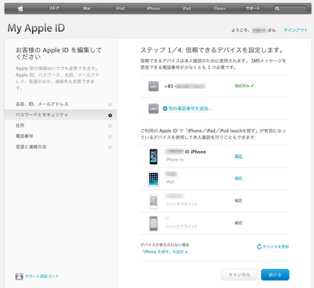Click the 続ける button
The image size is (314, 288).
pyautogui.click(x=275, y=275)
